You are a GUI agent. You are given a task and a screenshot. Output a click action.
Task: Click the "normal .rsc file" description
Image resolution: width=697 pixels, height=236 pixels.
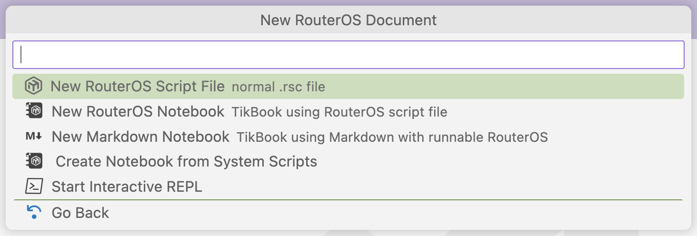point(278,87)
